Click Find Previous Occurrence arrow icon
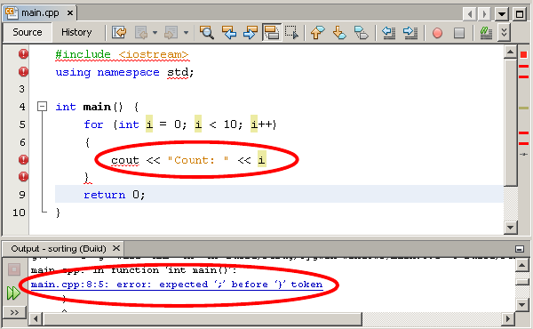The width and height of the screenshot is (533, 329). click(229, 33)
